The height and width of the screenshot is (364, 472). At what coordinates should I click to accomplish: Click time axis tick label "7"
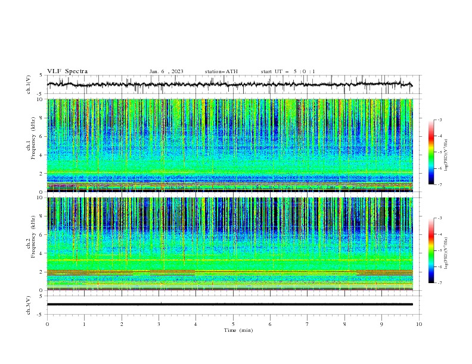pos(308,324)
